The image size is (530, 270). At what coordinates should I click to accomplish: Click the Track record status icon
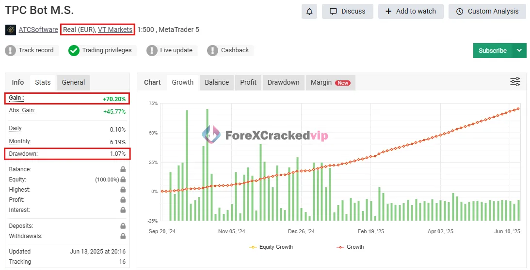[11, 51]
